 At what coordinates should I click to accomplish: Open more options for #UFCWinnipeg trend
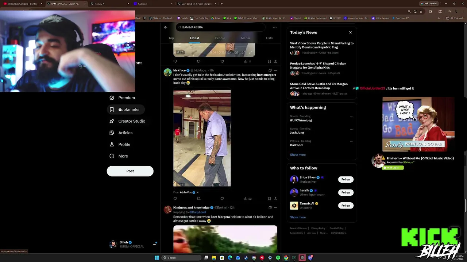(352, 117)
